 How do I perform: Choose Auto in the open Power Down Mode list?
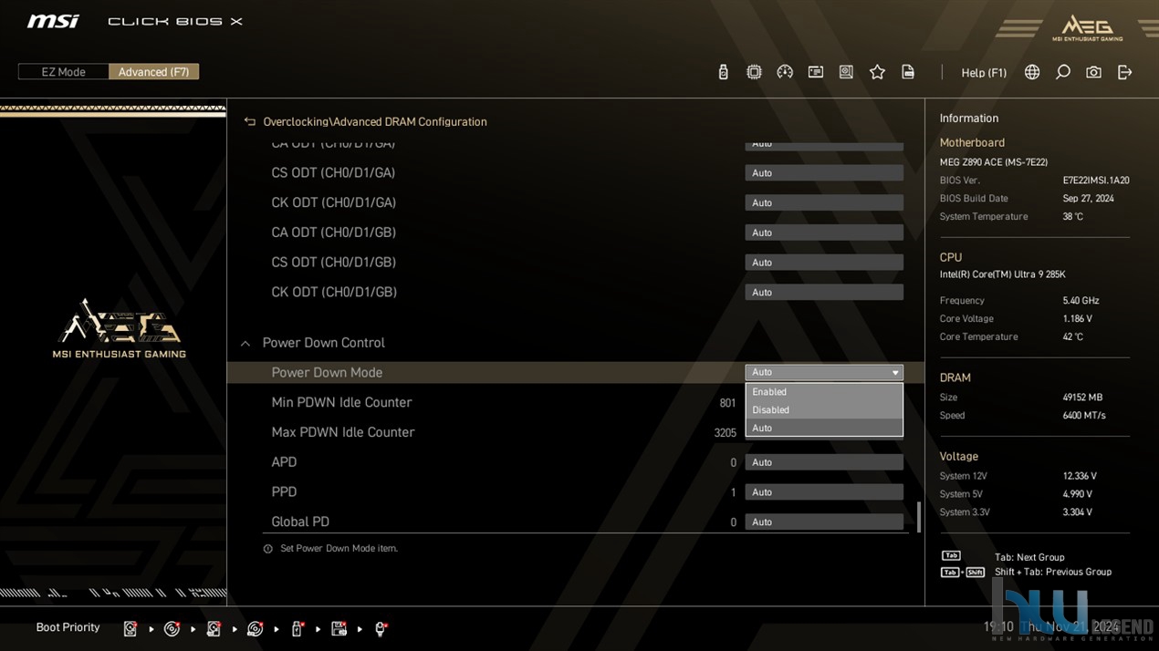(824, 428)
